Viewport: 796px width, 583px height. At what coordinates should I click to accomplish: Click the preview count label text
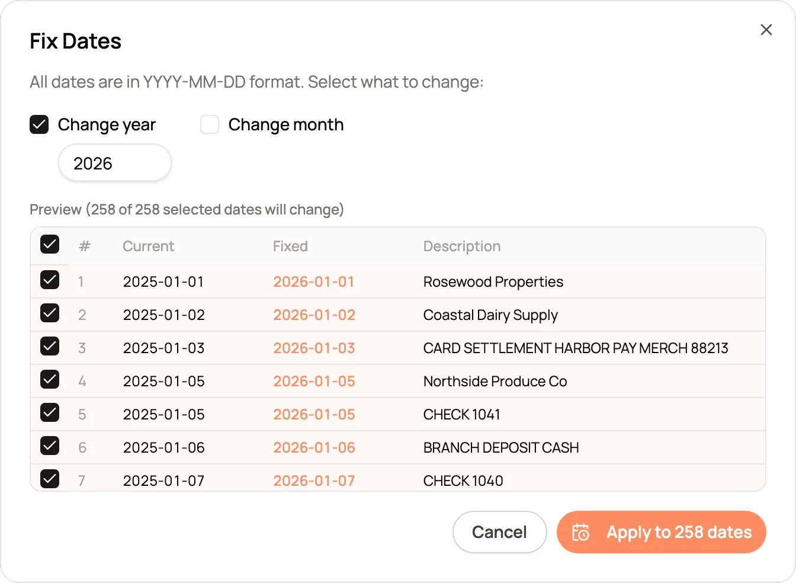pos(187,210)
